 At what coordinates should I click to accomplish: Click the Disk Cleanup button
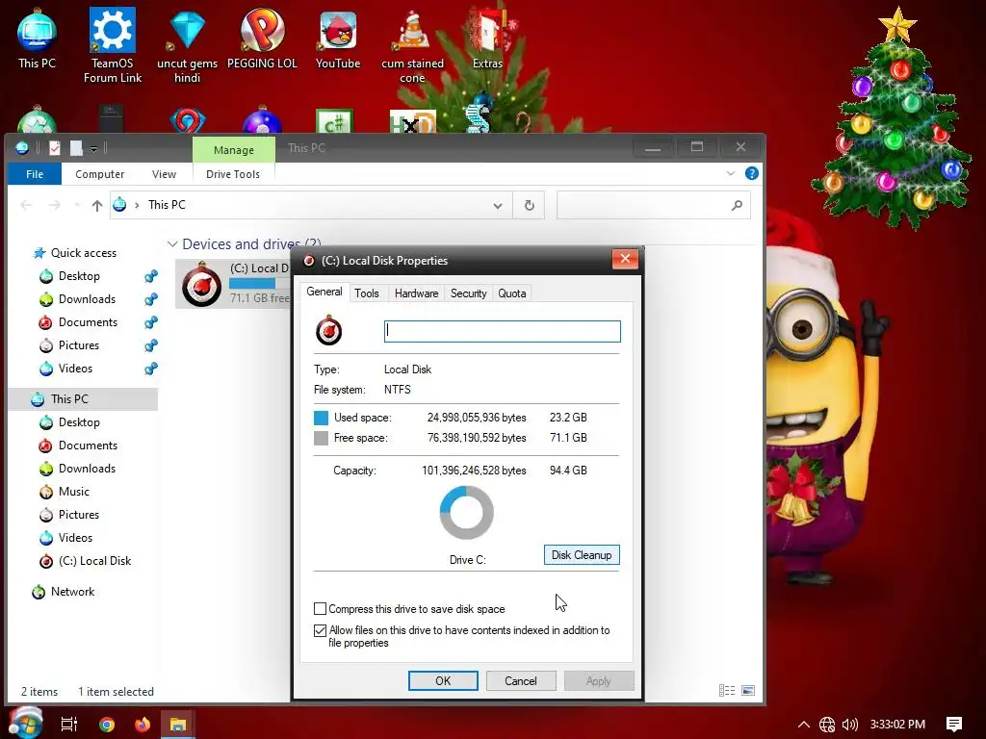pos(582,555)
